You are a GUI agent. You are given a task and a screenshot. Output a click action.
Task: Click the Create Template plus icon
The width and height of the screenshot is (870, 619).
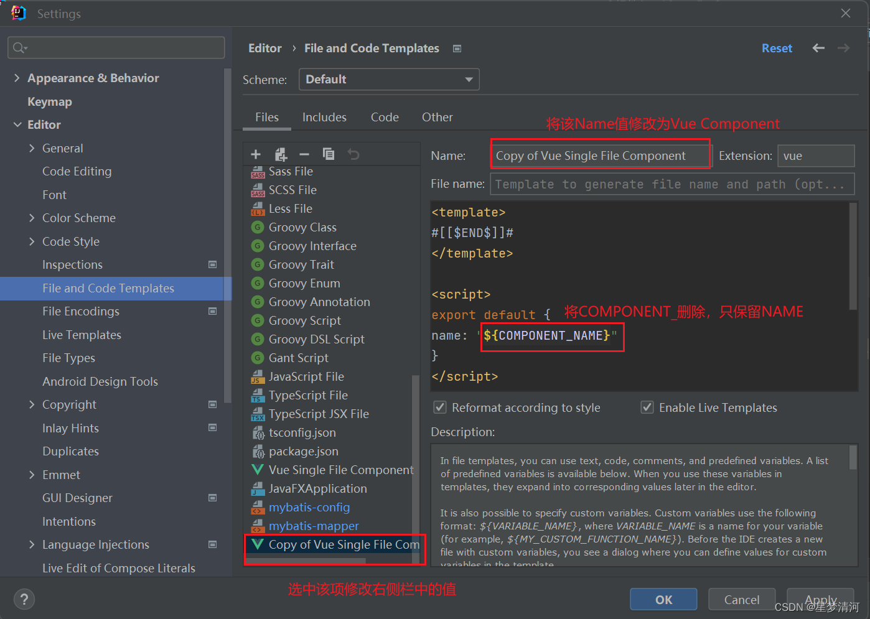click(256, 154)
